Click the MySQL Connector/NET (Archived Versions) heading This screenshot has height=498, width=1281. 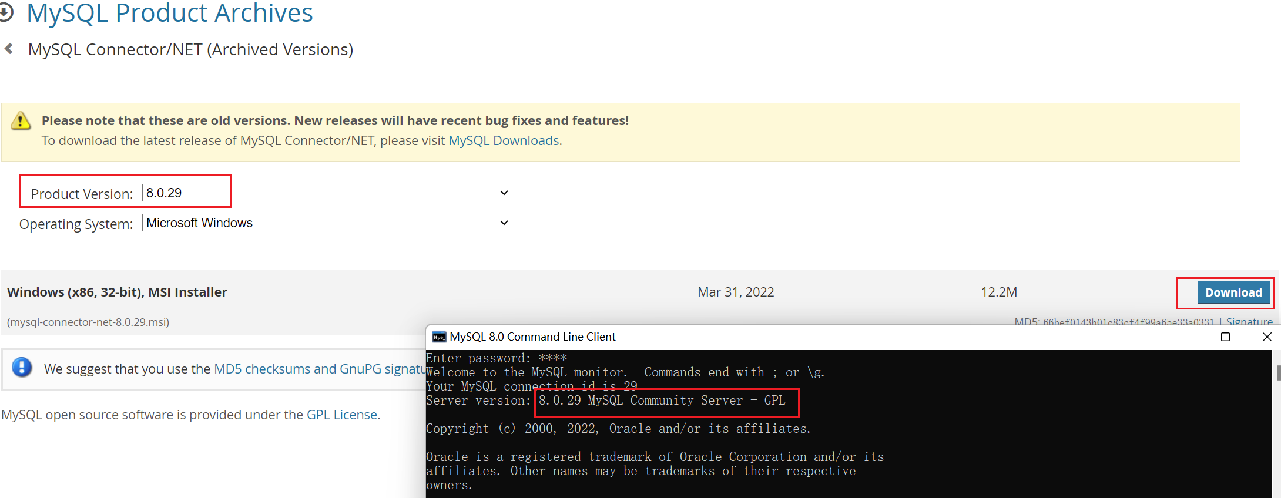(x=191, y=49)
